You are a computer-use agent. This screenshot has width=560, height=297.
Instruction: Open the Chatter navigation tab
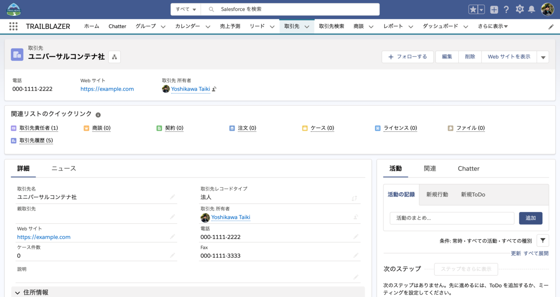pos(117,27)
